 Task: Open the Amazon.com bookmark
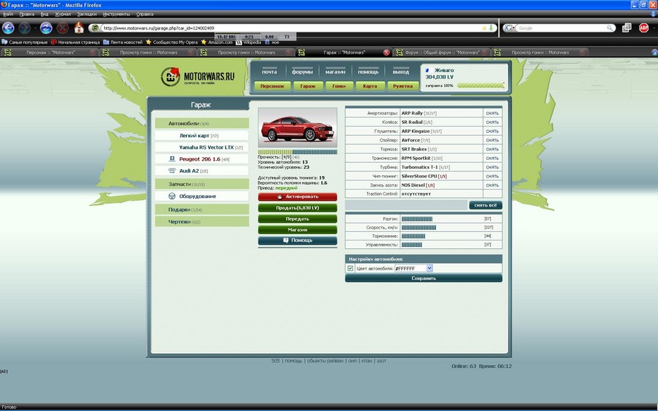pos(217,42)
